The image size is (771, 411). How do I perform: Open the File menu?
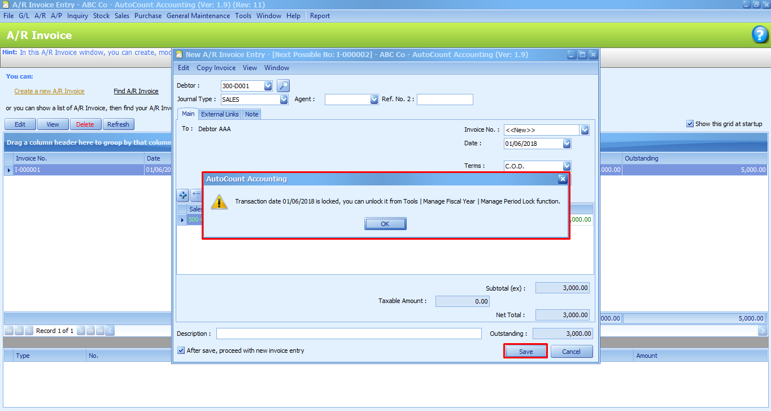(8, 16)
